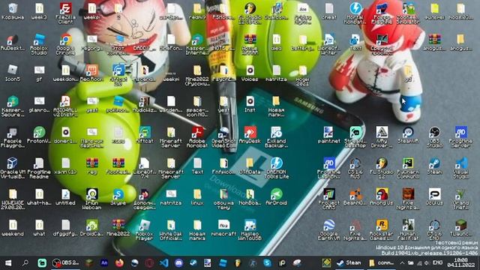Viewport: 480px width, 270px height.
Task: Open the OBS Studio desktop shortcut
Action: point(434,137)
